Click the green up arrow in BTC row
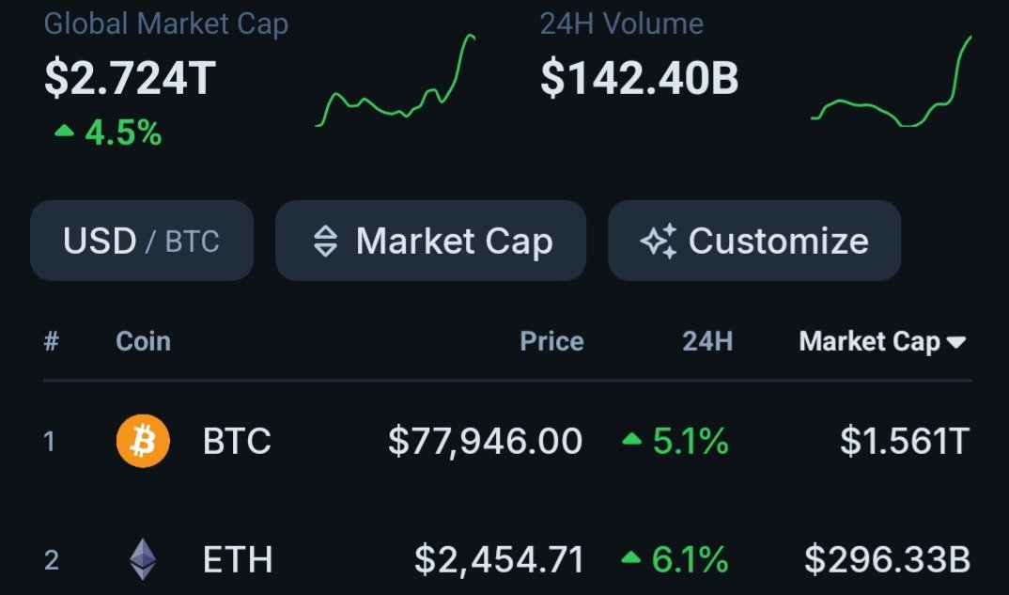This screenshot has width=1009, height=595. point(632,441)
